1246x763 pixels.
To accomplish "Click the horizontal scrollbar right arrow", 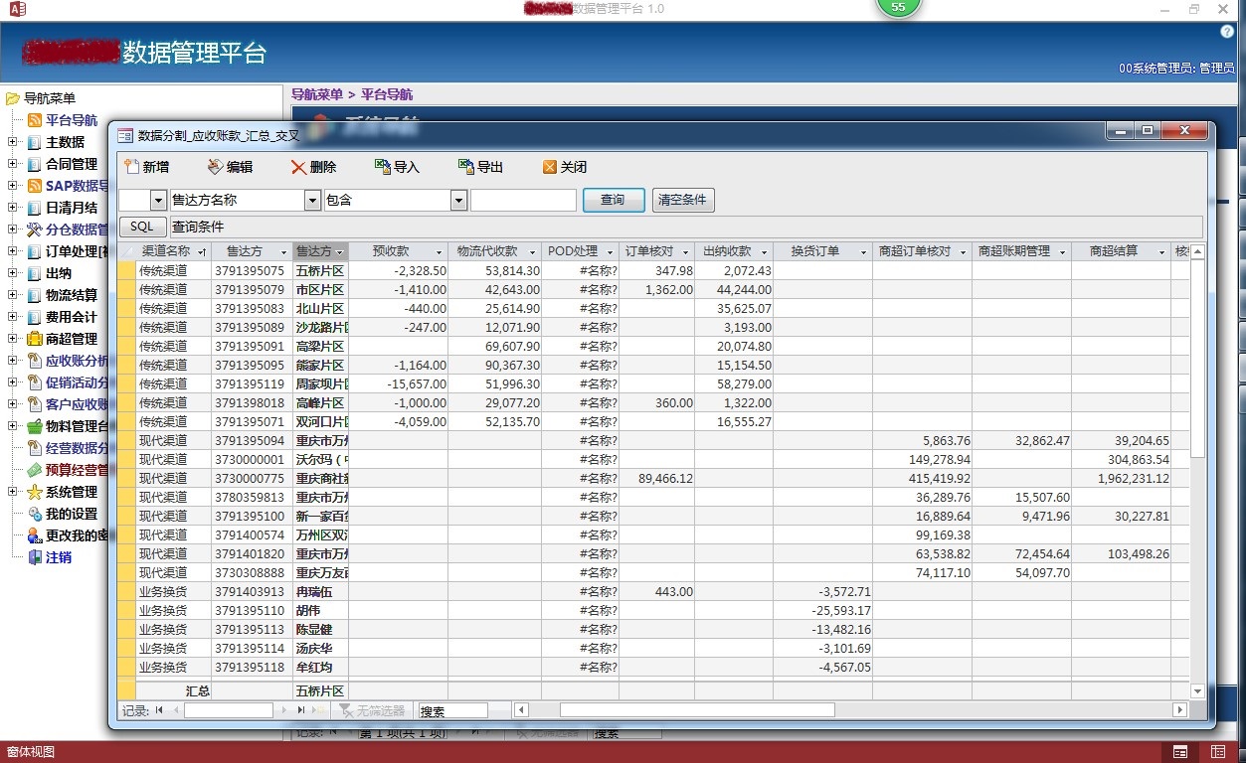I will point(1180,710).
